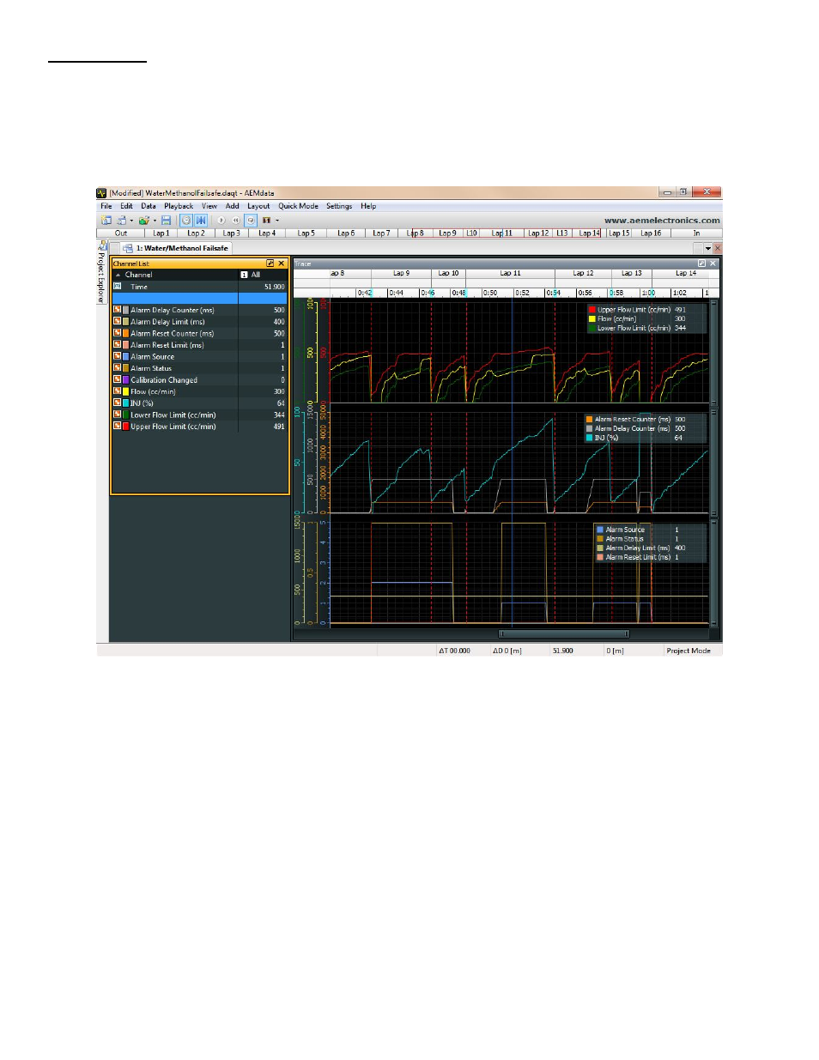Click Alarm Delay Counter graph icon
The image size is (819, 1060).
point(118,310)
